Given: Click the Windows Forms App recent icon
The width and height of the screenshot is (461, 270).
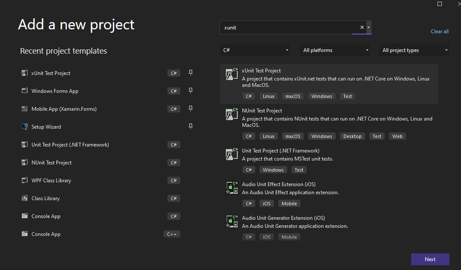Looking at the screenshot, I should [24, 91].
